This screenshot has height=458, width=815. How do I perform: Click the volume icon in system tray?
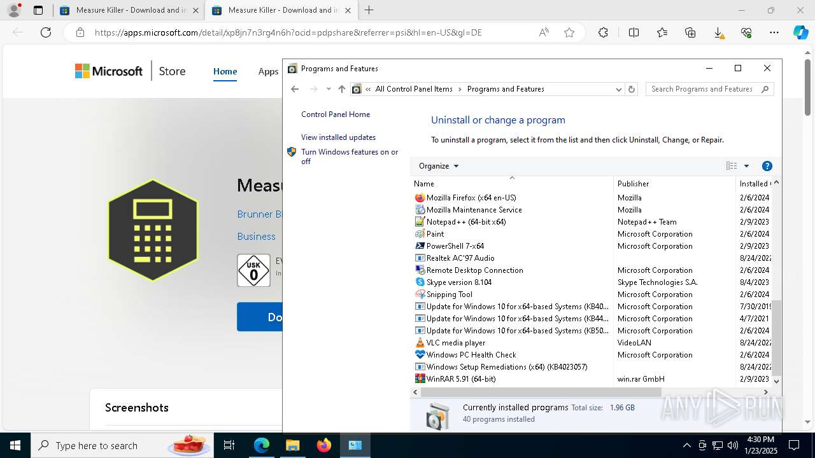(x=733, y=445)
